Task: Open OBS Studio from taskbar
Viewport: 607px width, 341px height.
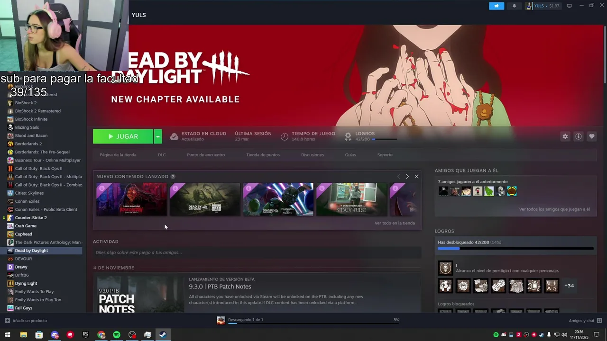Action: coord(132,335)
